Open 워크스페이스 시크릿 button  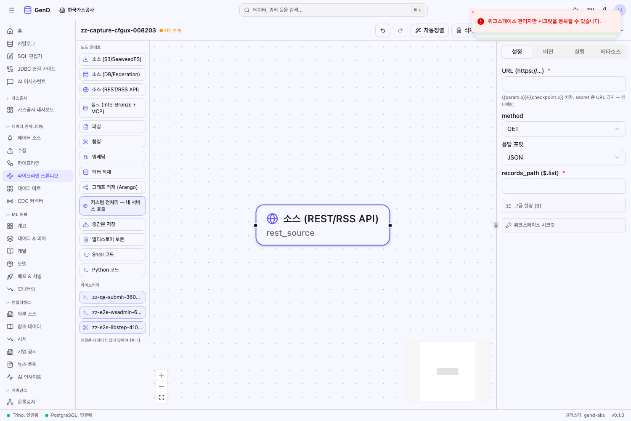click(564, 225)
